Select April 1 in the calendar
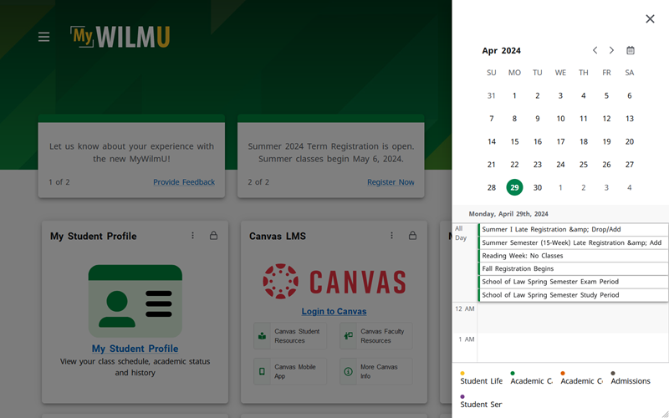Viewport: 669px width, 418px height. (514, 95)
